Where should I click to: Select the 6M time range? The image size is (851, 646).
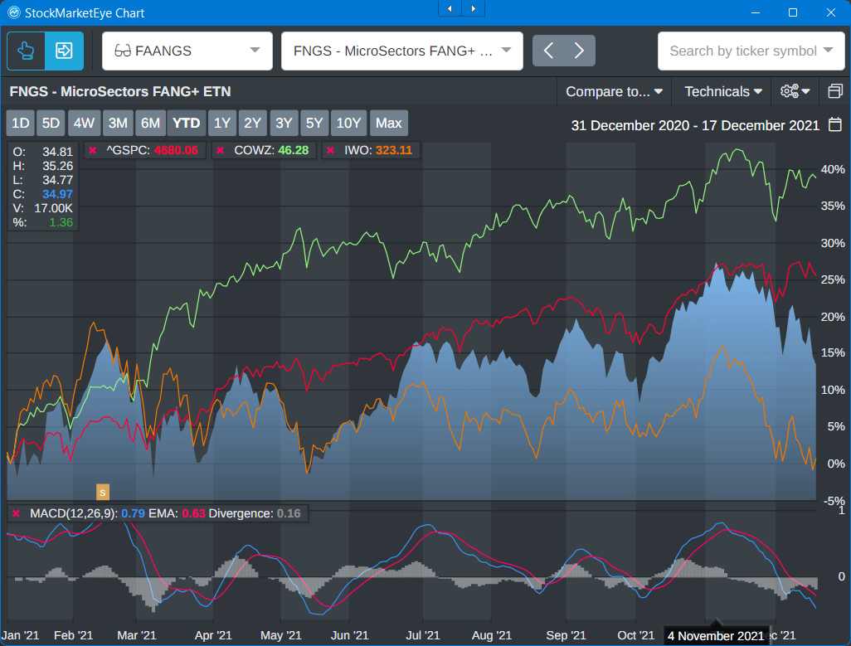click(150, 123)
